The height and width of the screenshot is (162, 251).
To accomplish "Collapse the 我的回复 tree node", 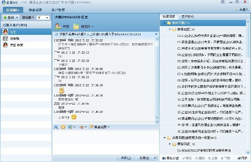I will pos(164,23).
